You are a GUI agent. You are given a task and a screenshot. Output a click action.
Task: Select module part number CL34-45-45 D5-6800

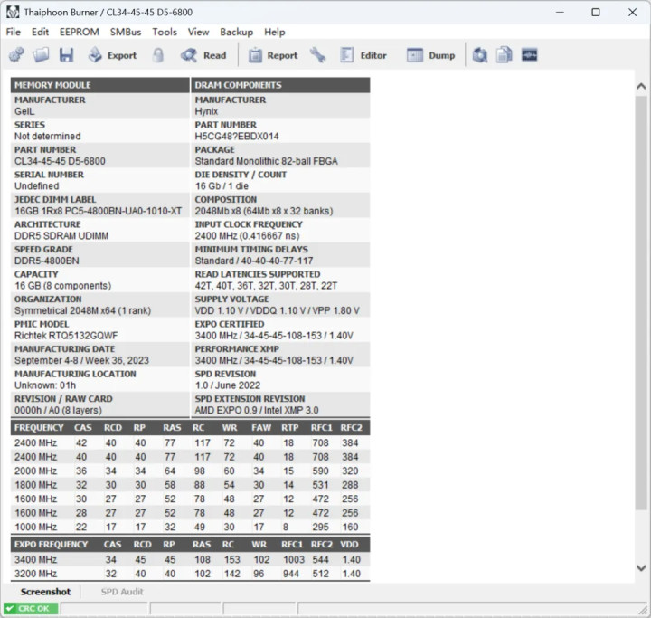click(x=60, y=161)
